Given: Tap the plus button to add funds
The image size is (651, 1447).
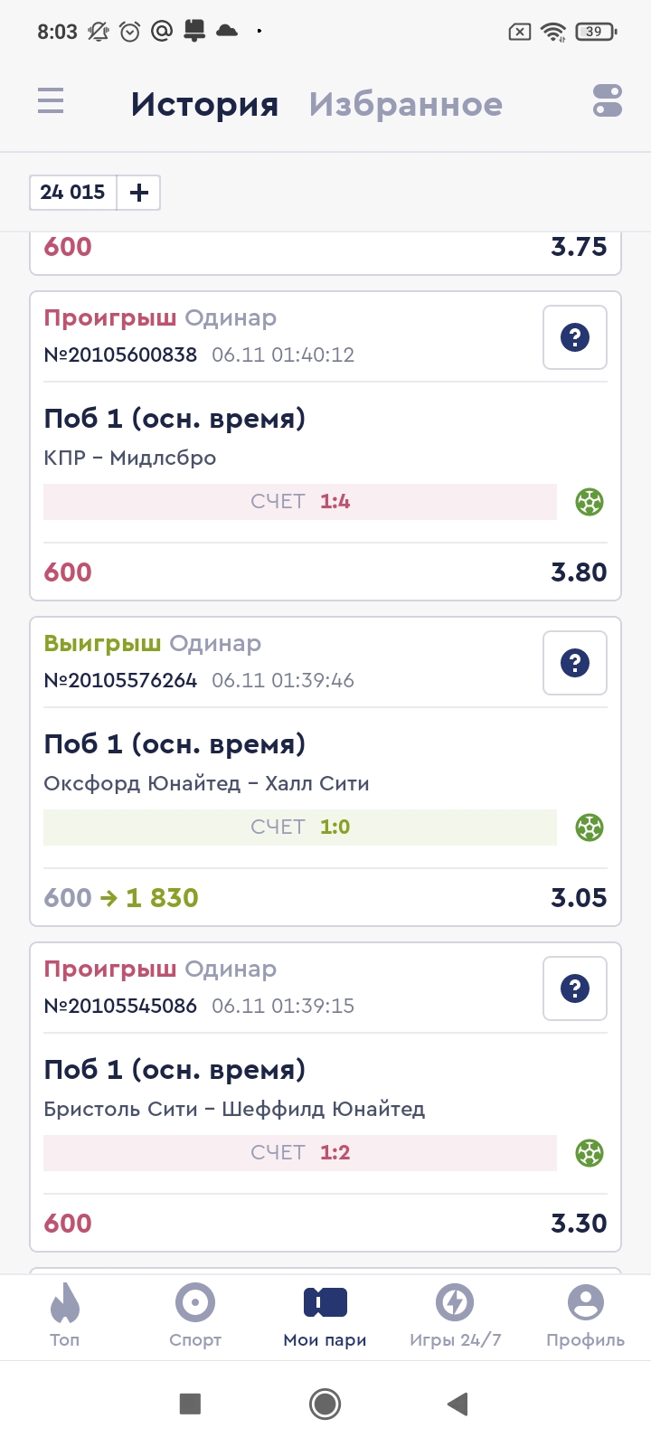Looking at the screenshot, I should (139, 193).
